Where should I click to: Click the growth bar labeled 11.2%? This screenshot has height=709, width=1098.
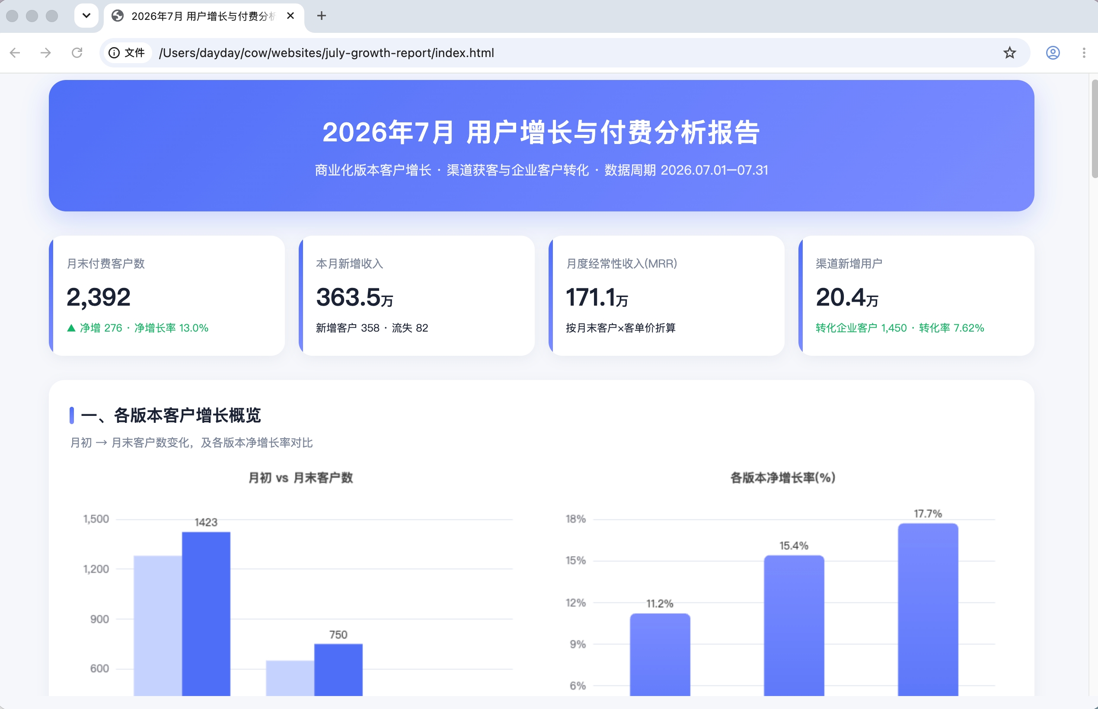pyautogui.click(x=660, y=654)
